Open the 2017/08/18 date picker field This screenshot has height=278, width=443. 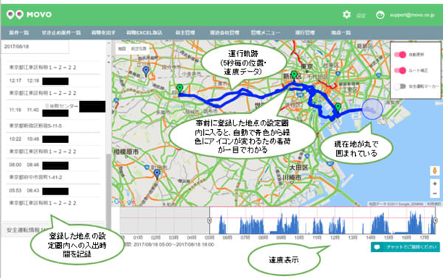click(x=35, y=46)
